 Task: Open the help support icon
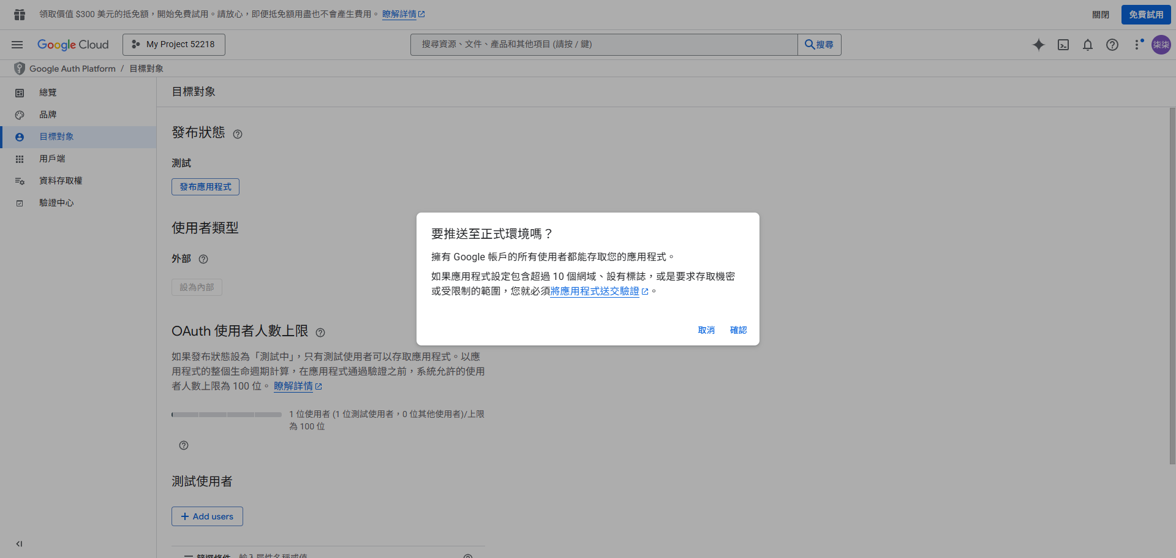pyautogui.click(x=1112, y=45)
